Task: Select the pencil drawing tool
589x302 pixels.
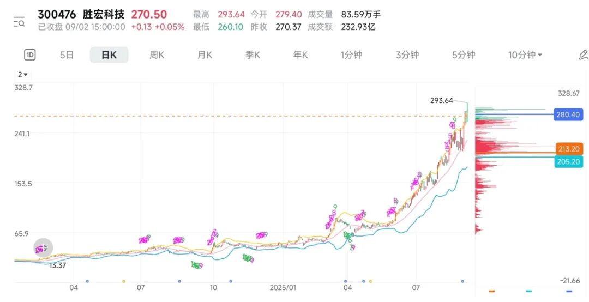Action: 583,55
